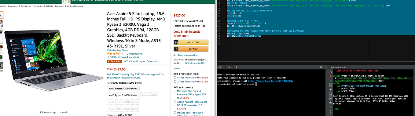The image size is (415, 116).
Task: Click the In[8] prompt in Python Console
Action: pyautogui.click(x=336, y=109)
